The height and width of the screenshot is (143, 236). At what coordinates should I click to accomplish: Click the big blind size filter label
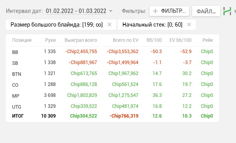(x=57, y=25)
